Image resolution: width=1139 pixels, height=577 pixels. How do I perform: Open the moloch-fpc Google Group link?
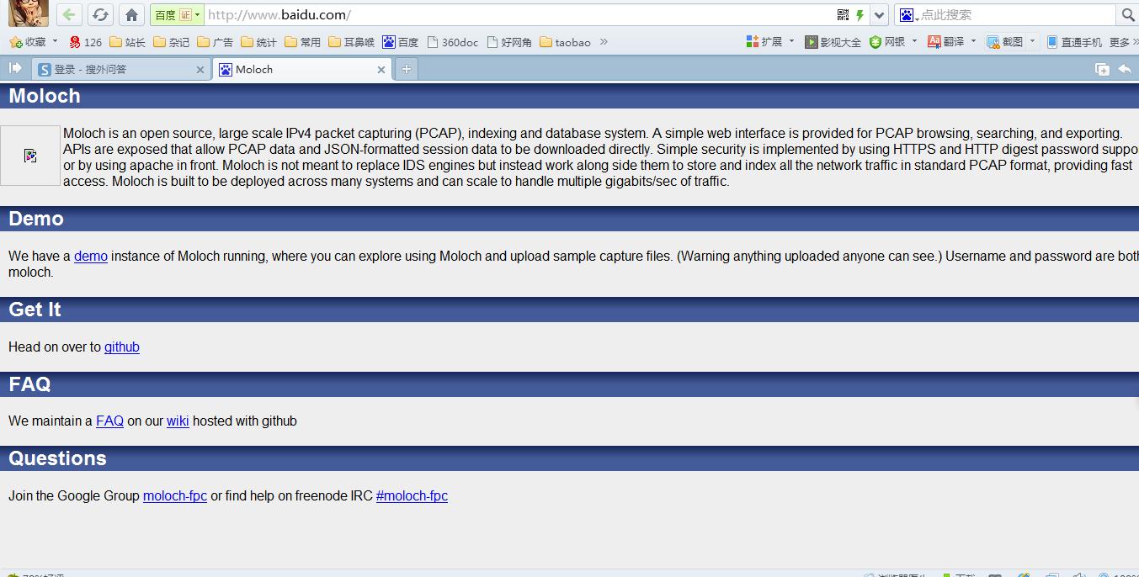coord(175,495)
